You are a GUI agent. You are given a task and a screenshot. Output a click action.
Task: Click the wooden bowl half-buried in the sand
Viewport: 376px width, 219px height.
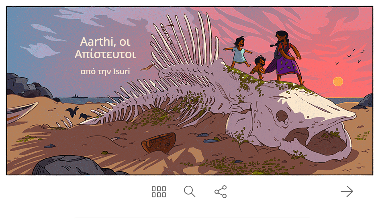(159, 143)
